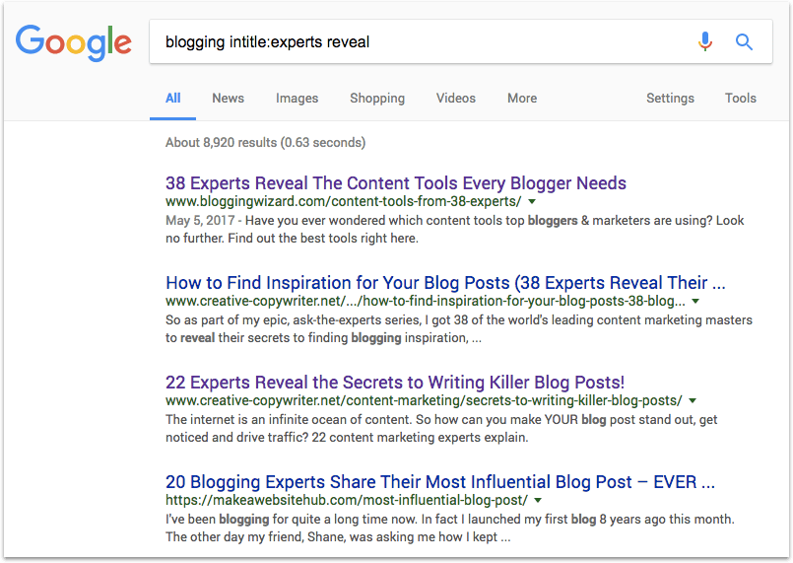The height and width of the screenshot is (563, 793).
Task: Open search Tools options
Action: [x=741, y=99]
